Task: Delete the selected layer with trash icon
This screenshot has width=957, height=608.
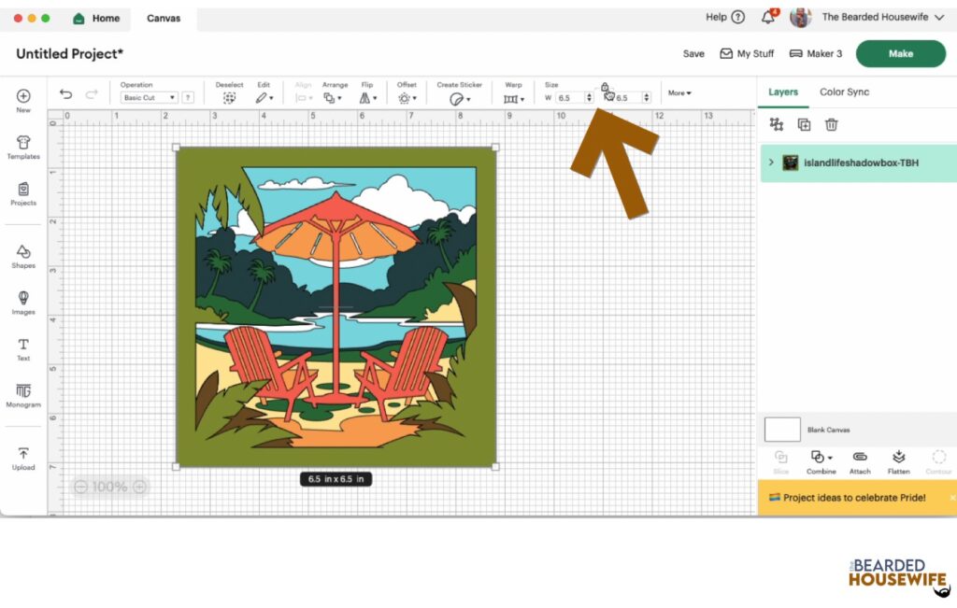Action: click(831, 124)
